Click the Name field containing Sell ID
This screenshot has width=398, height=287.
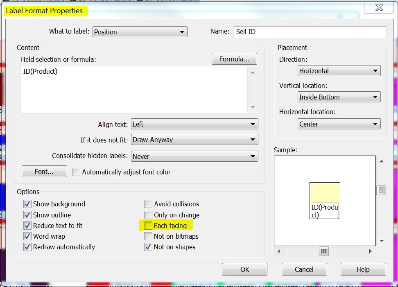click(x=310, y=32)
